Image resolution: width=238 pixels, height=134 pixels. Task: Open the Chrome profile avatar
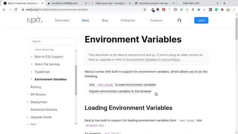[x=228, y=10]
